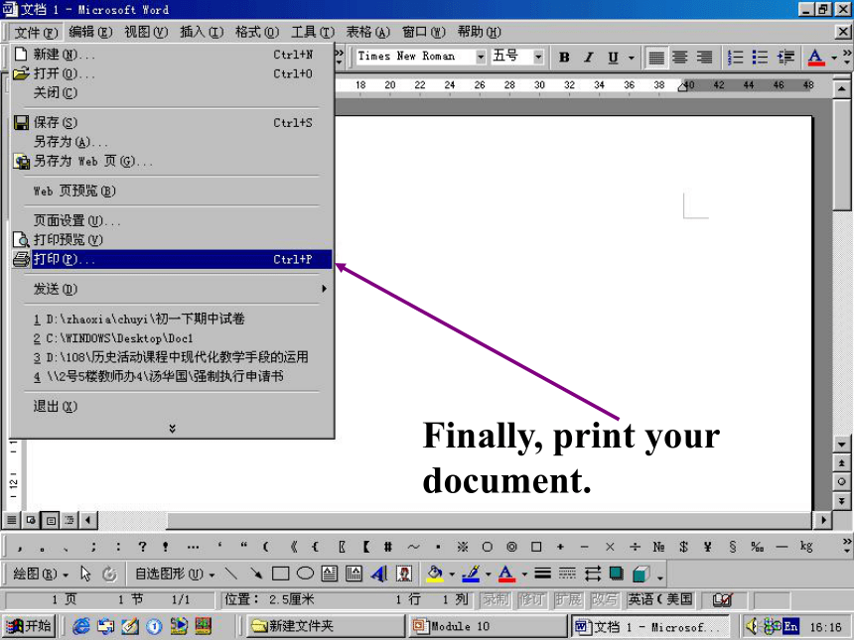Select the Oval drawing tool
This screenshot has width=854, height=640.
[305, 574]
